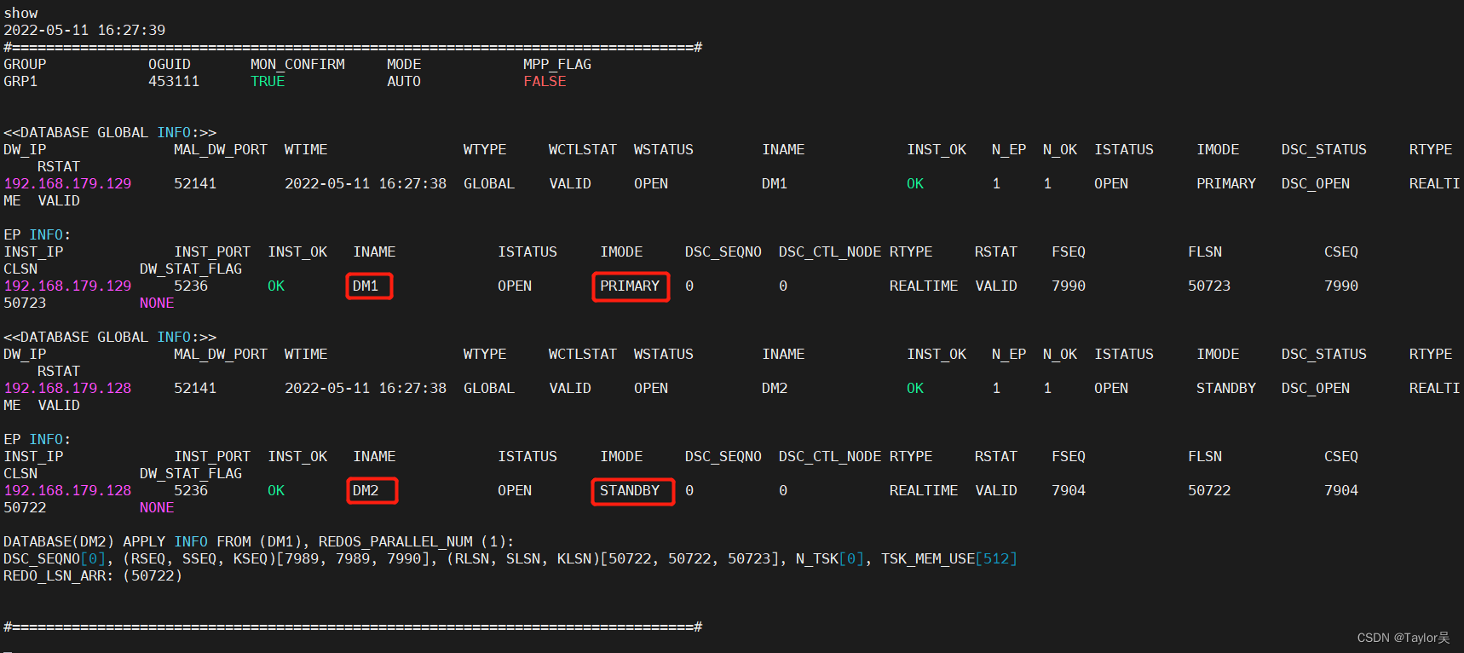Click IMODE STANDBY in second global info row
1464x653 pixels.
pyautogui.click(x=1226, y=389)
